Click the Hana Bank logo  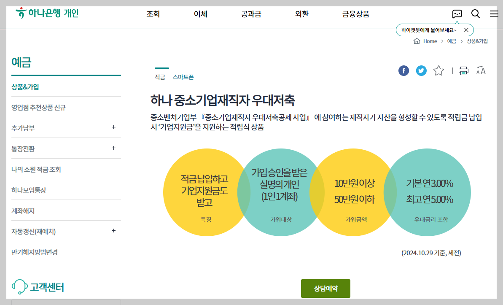[47, 13]
